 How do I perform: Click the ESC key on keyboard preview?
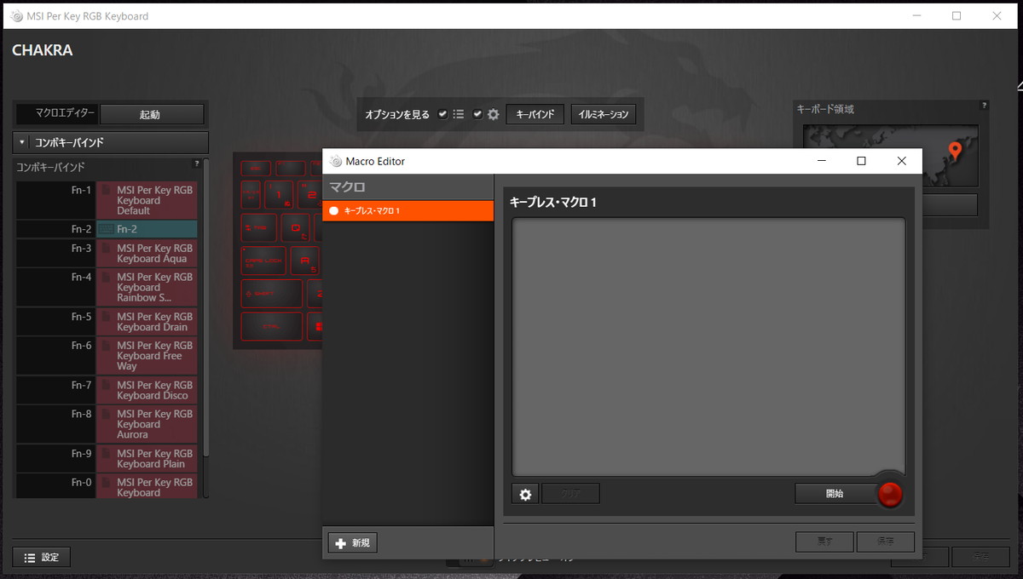[256, 169]
